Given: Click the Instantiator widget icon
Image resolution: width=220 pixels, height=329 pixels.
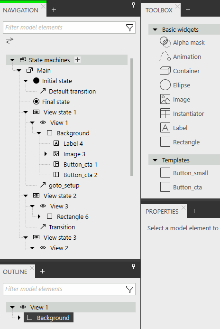Looking at the screenshot, I should click(x=165, y=113).
